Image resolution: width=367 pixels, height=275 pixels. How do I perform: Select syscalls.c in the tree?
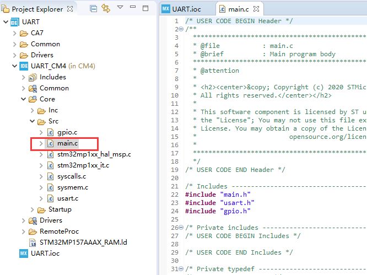coord(72,176)
